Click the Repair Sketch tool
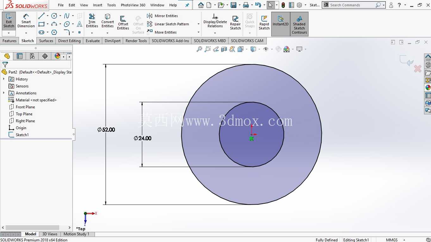This screenshot has width=431, height=242. [x=235, y=23]
